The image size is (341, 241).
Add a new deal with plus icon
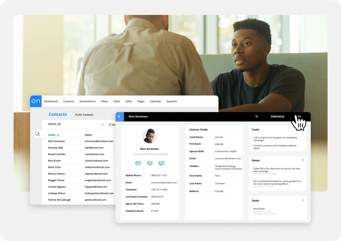point(303,200)
